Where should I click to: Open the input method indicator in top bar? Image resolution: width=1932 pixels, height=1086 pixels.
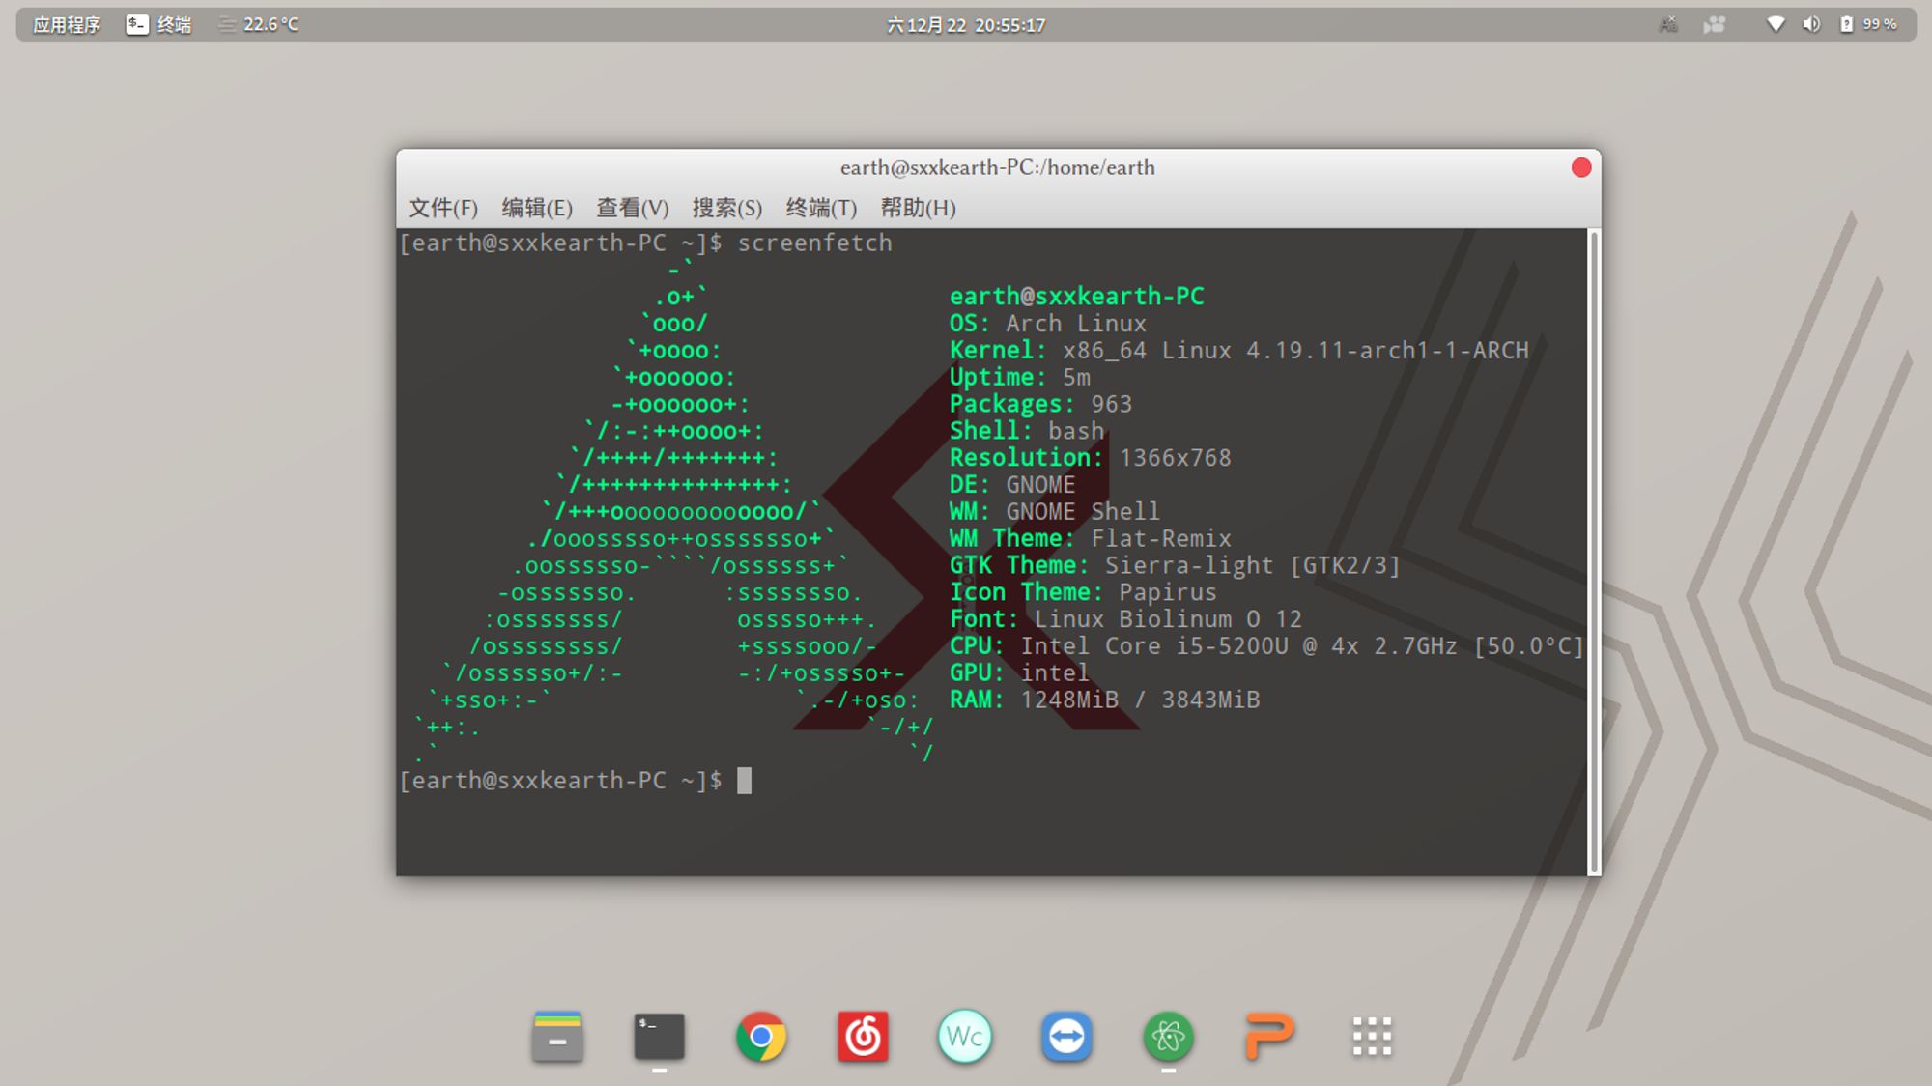[x=1668, y=24]
